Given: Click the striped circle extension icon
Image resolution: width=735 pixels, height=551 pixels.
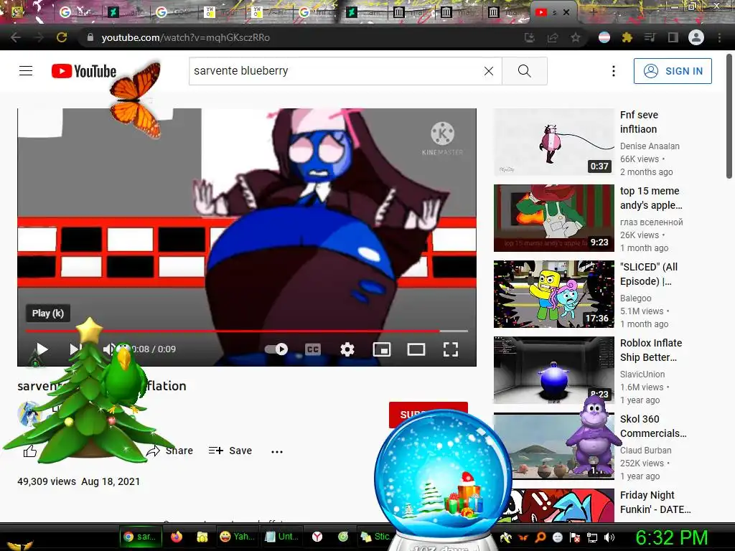Looking at the screenshot, I should [604, 37].
